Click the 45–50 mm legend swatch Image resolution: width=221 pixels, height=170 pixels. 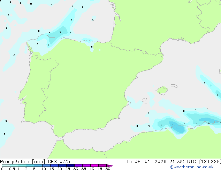(102, 165)
